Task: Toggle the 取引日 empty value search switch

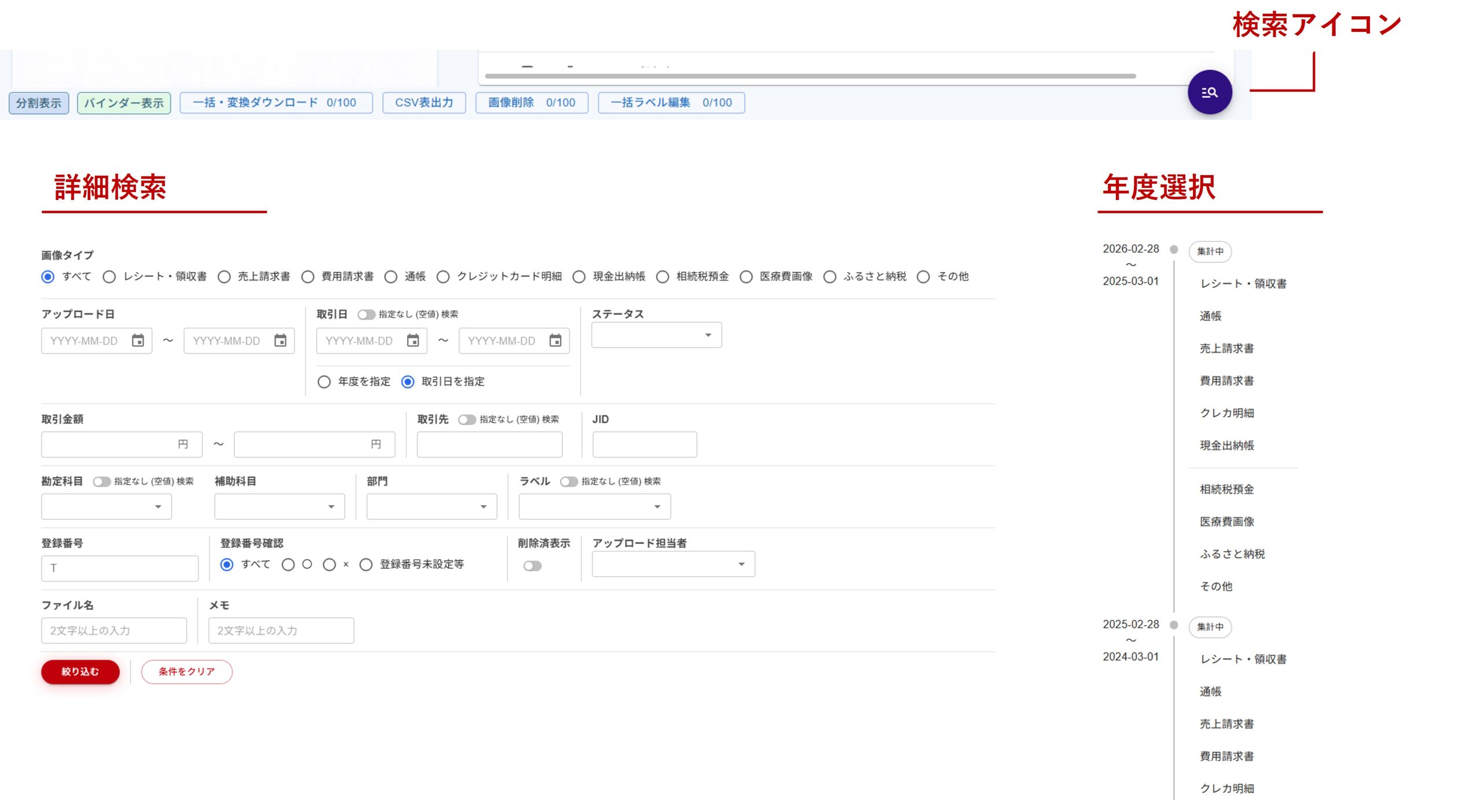Action: pyautogui.click(x=366, y=314)
